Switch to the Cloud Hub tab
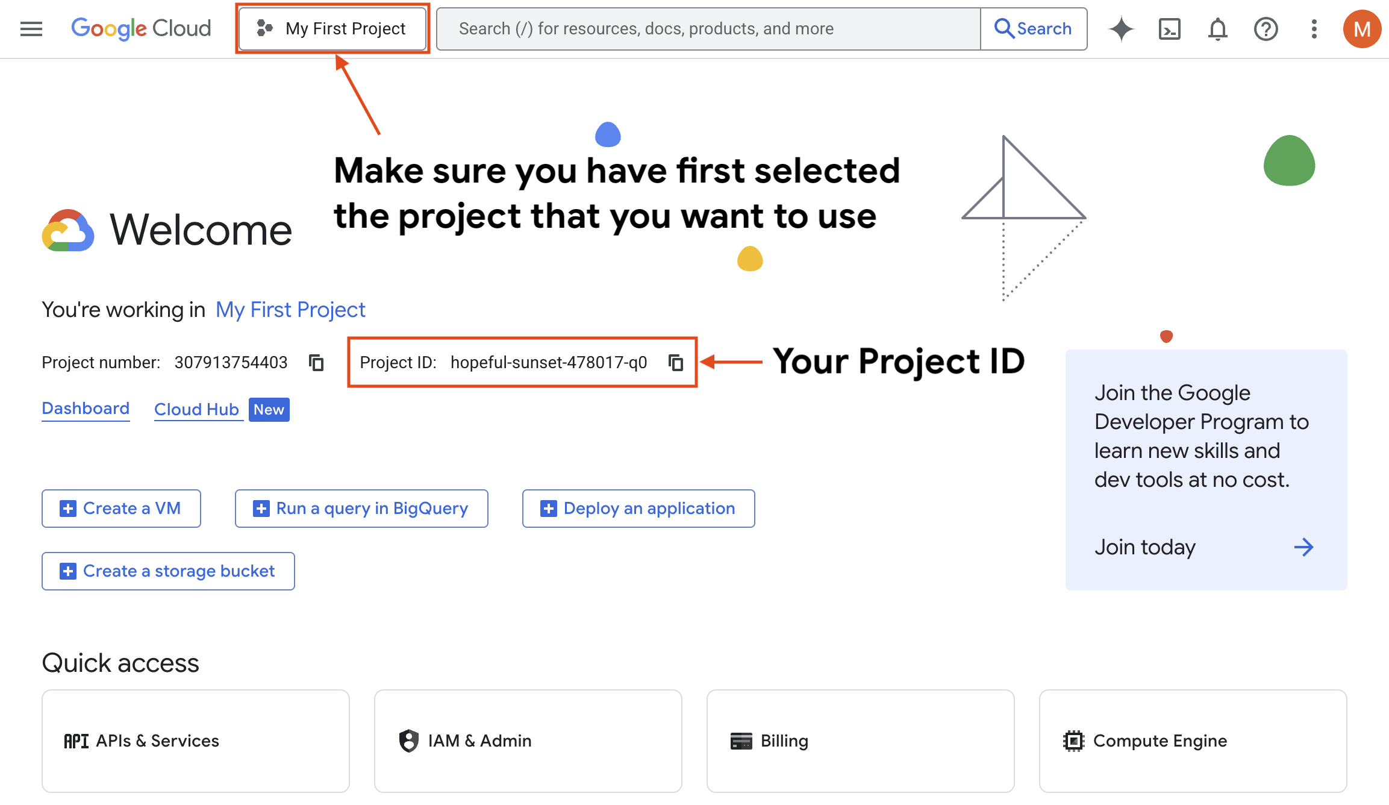Screen dimensions: 1389x805 click(198, 409)
